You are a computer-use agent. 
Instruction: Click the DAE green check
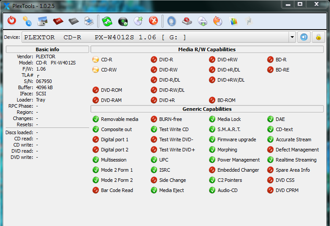click(270, 119)
